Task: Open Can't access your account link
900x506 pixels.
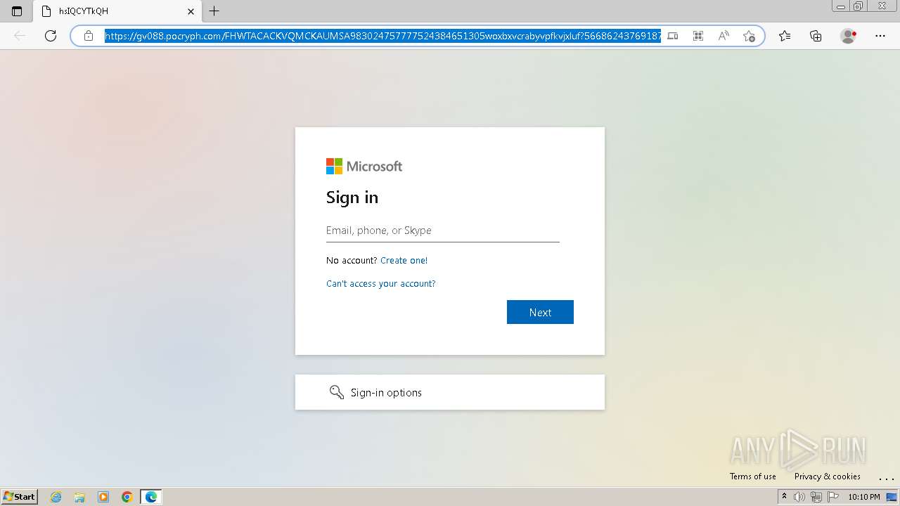Action: click(x=381, y=284)
